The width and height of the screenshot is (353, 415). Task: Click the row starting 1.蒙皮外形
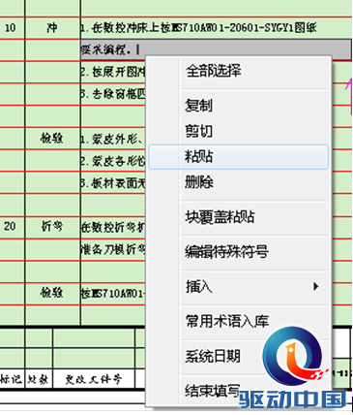tap(113, 139)
